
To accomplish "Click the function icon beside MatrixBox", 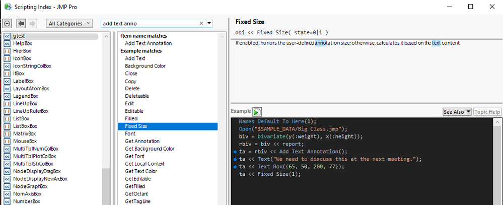I will (x=7, y=134).
